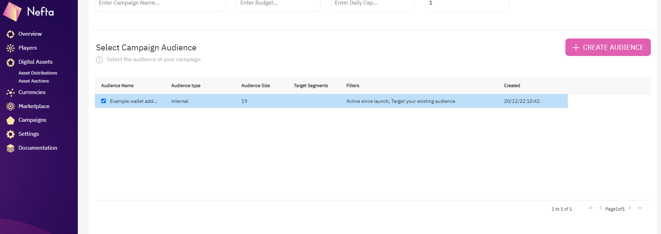Click the 'Active since launch' filters cell
This screenshot has width=661, height=234.
401,101
